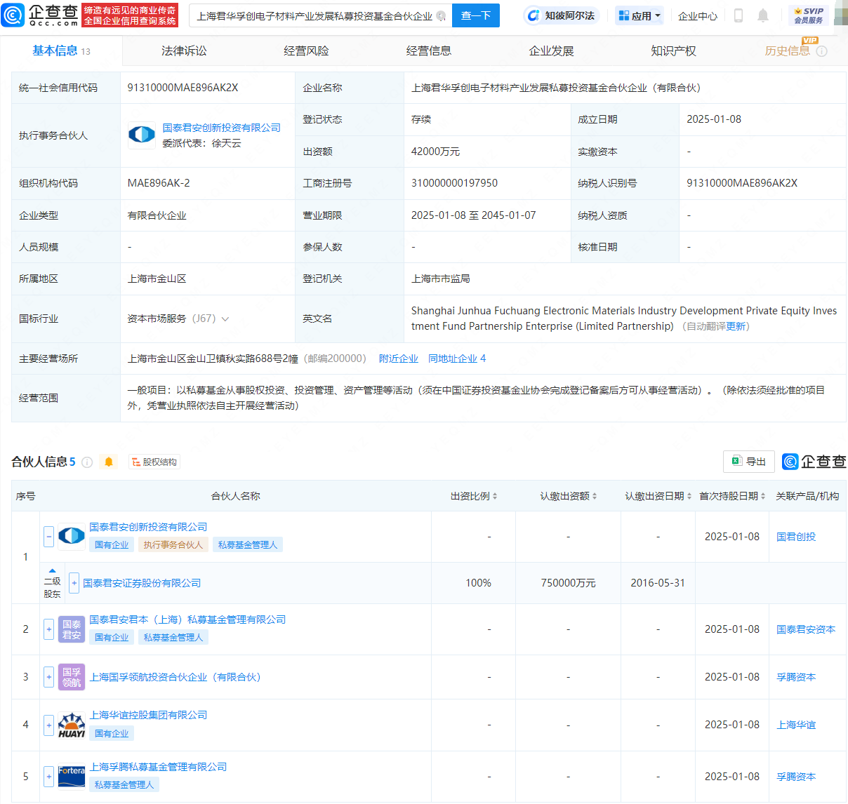The width and height of the screenshot is (848, 804).
Task: Open 孚腾资本 link in row 3
Action: click(796, 677)
